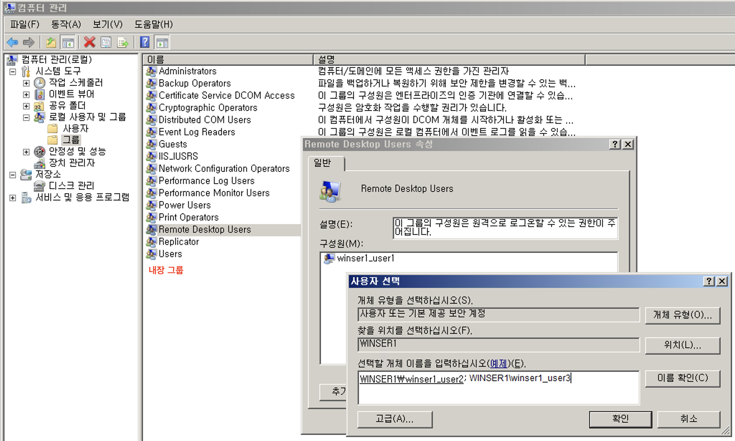735x441 pixels.
Task: Click the Back arrow toolbar icon
Action: point(13,42)
